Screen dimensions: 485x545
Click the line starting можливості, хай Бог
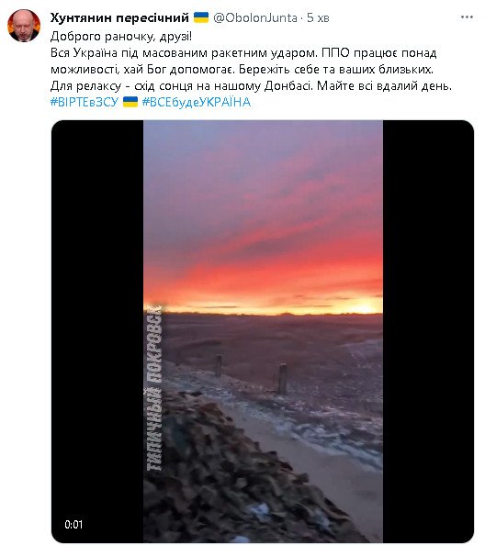tap(242, 70)
